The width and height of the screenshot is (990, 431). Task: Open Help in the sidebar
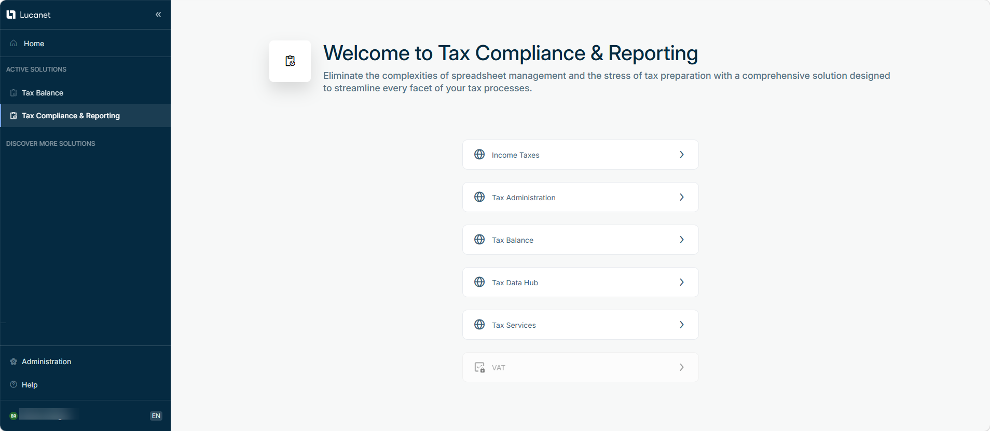click(85, 384)
